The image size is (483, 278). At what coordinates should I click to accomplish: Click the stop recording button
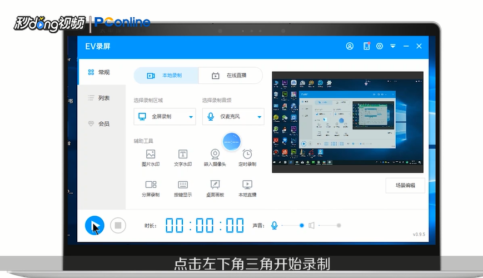[x=118, y=226]
